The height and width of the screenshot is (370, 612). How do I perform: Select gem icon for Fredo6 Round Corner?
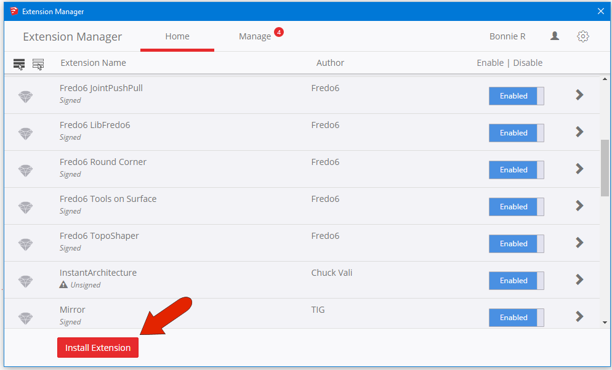26,170
